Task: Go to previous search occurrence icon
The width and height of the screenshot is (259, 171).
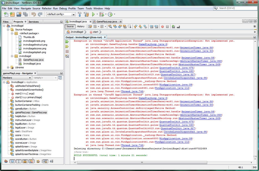Action: [x=115, y=27]
